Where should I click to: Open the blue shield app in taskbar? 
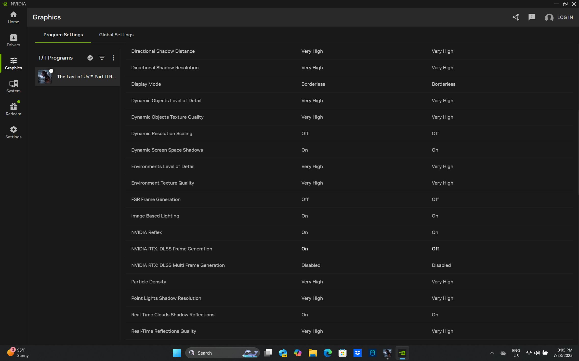[x=373, y=353]
